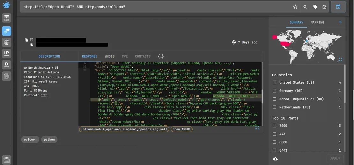354x165 pixels.
Task: Check the United States (US) checkbox
Action: pos(274,82)
